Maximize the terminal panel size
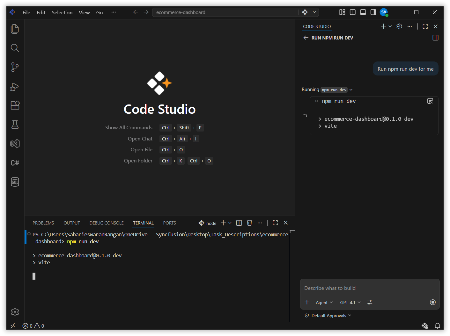 tap(275, 223)
